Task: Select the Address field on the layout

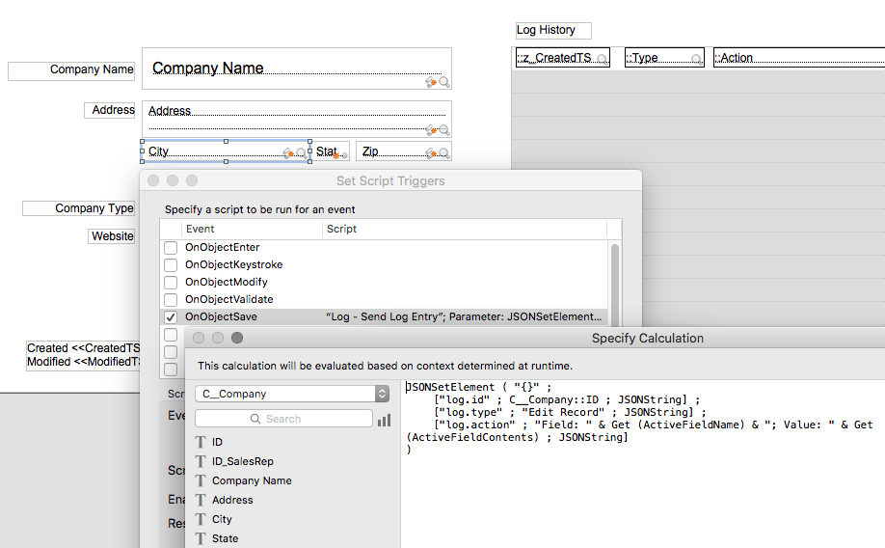Action: [x=297, y=120]
